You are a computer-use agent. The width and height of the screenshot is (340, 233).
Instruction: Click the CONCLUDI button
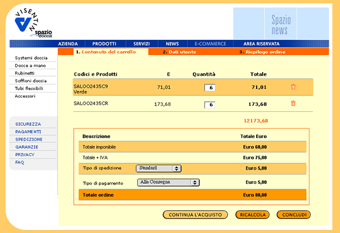(294, 215)
